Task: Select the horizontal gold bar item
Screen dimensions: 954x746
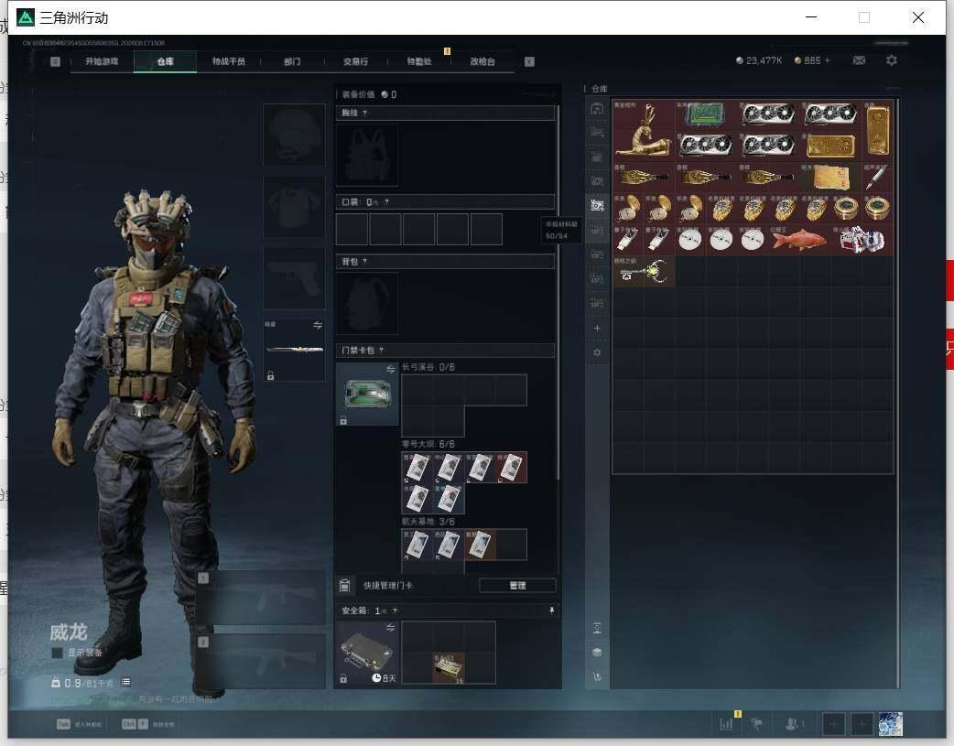Action: click(x=830, y=146)
